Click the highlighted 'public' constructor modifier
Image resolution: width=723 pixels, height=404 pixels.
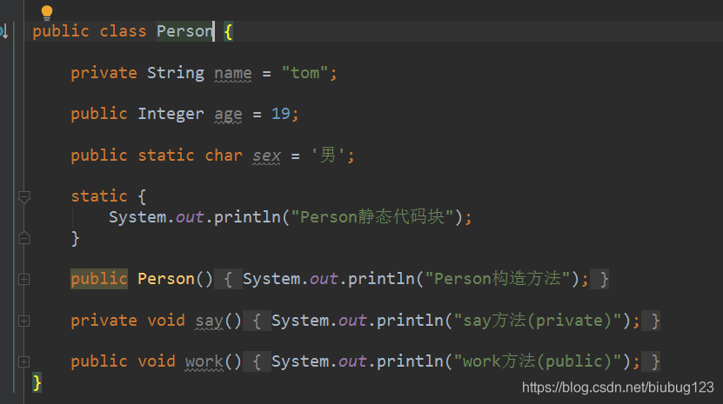point(99,279)
